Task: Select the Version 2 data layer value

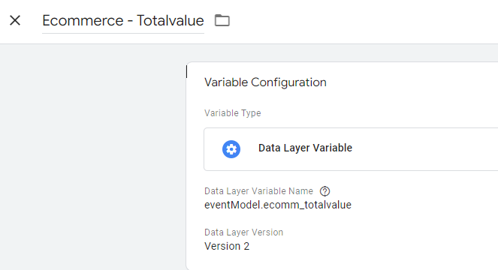Action: click(x=227, y=246)
